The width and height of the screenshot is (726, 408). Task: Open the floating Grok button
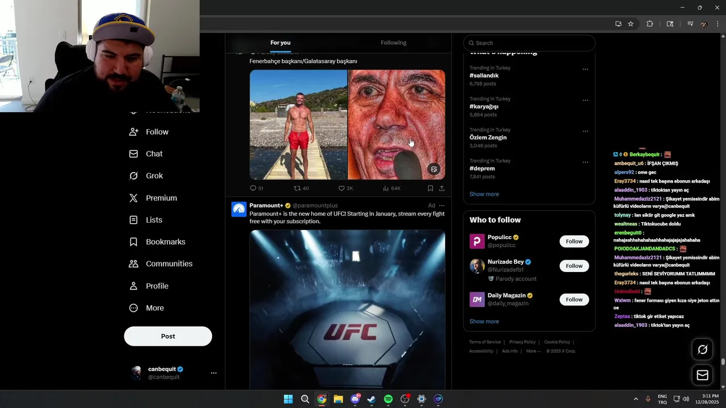tap(702, 350)
